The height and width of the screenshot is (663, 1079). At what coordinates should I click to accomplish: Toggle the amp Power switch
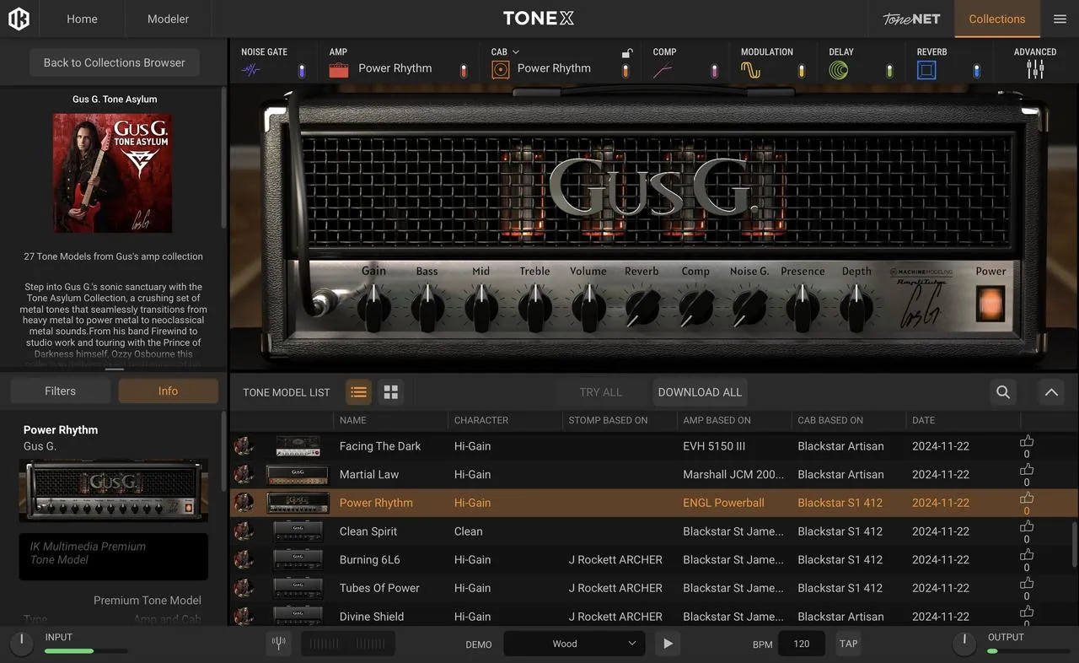pyautogui.click(x=990, y=305)
